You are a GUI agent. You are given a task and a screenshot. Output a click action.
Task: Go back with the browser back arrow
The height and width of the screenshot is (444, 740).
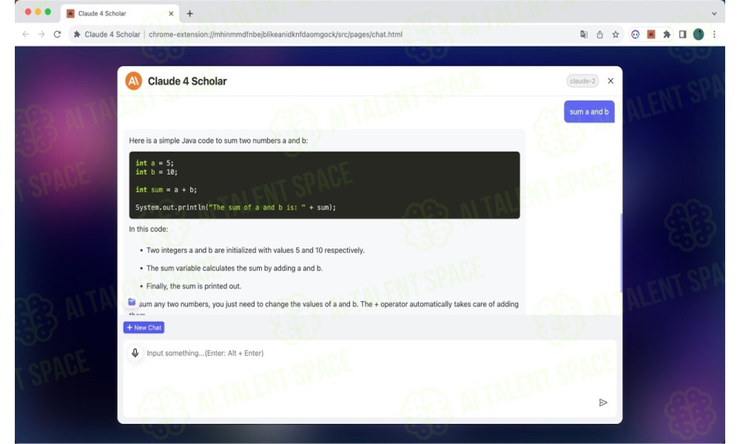click(x=26, y=35)
